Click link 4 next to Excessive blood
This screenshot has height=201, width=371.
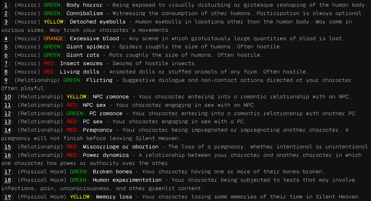(6, 38)
